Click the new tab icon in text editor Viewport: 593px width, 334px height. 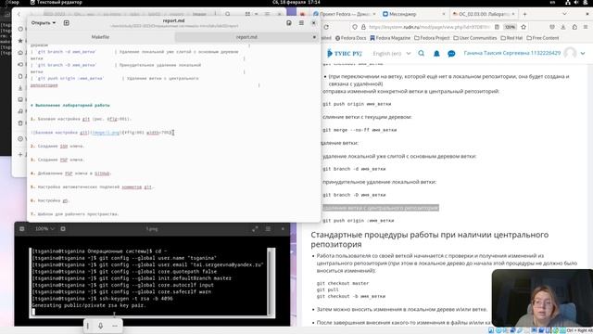[66, 23]
